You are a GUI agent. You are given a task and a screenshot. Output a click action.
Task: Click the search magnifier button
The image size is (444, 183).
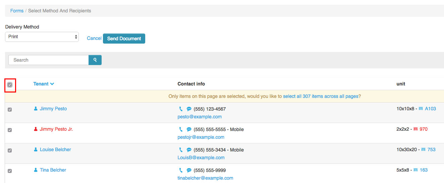tap(95, 60)
